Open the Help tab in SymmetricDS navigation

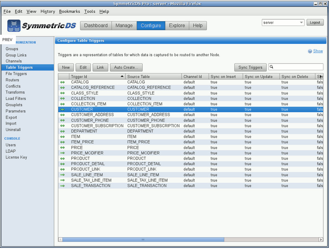tap(198, 26)
